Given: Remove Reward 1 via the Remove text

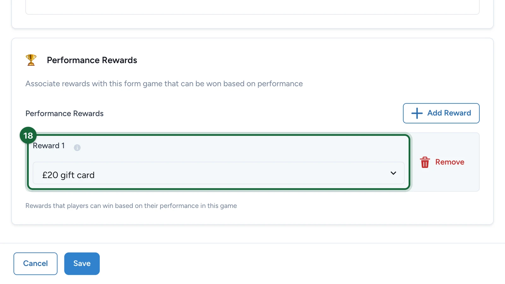Looking at the screenshot, I should [450, 162].
